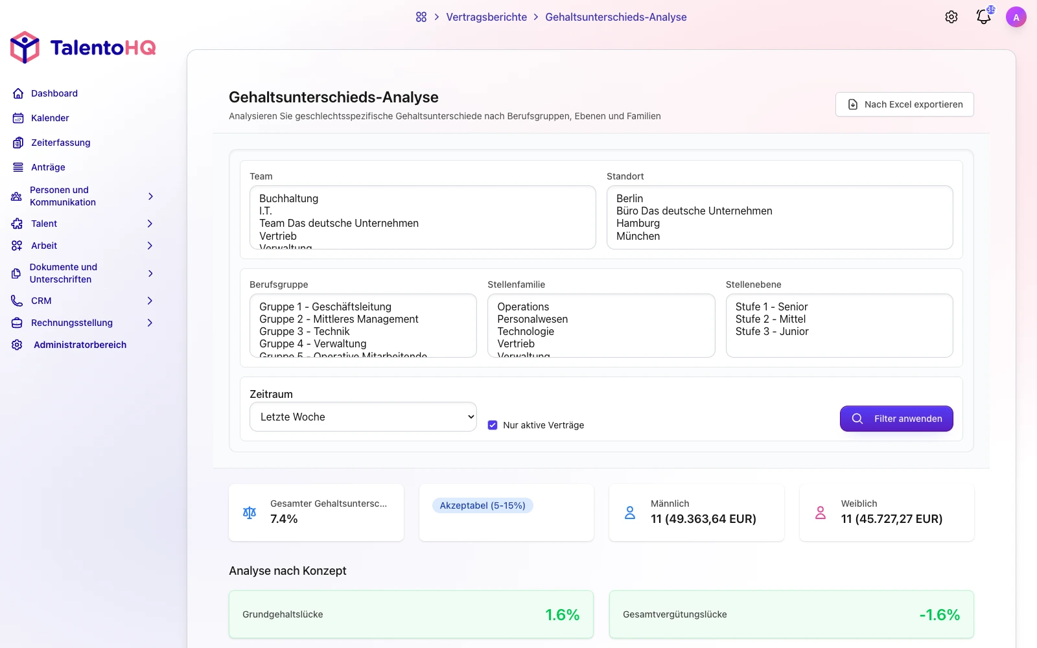
Task: Expand the Talent submenu chevron
Action: tap(150, 224)
